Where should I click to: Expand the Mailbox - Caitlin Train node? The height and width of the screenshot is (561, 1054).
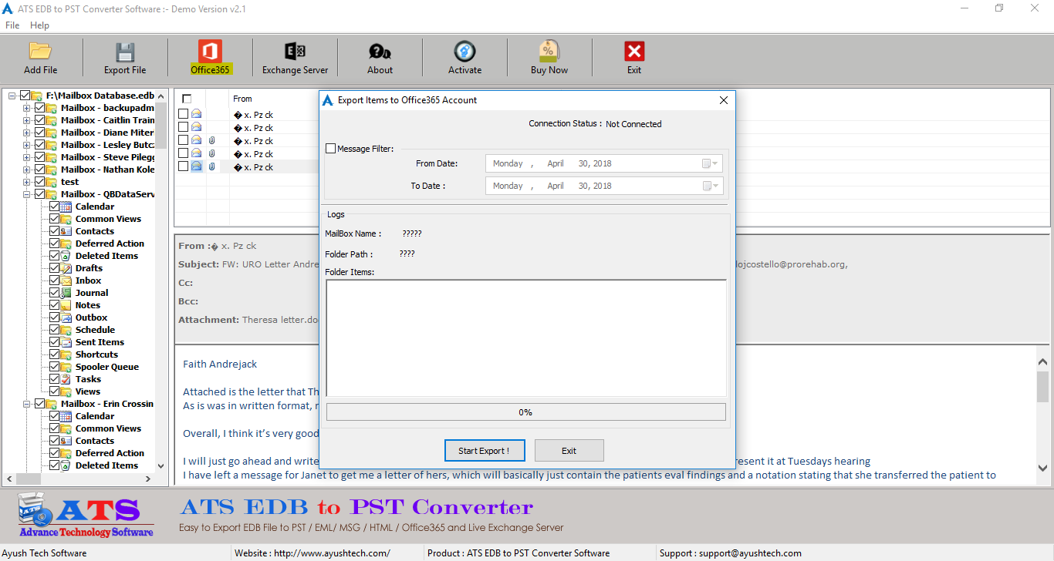26,120
